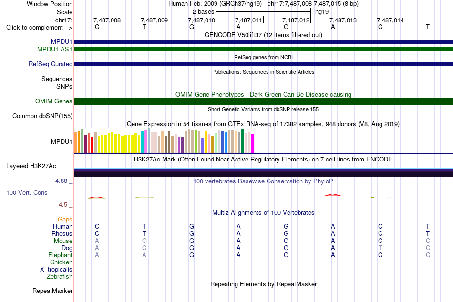Click the black MPDU1 label beside GTEx chart

62,141
